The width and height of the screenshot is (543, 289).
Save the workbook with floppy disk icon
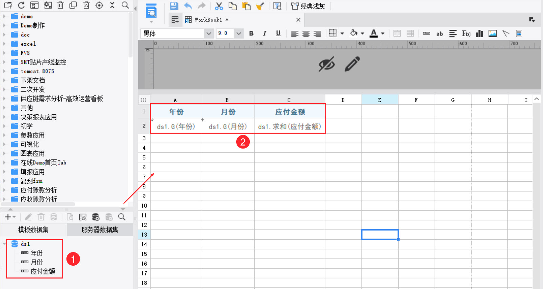point(174,6)
